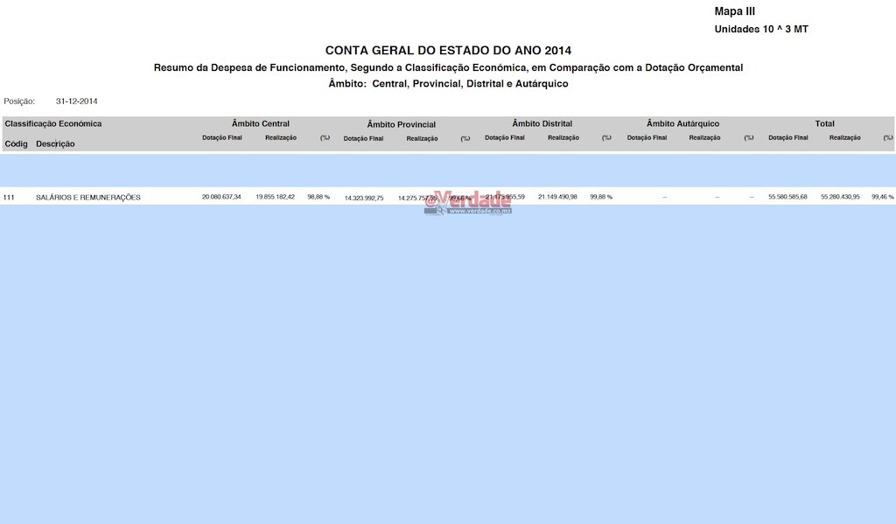Click row code 111
Screen dimensions: 896x524
pyautogui.click(x=9, y=198)
